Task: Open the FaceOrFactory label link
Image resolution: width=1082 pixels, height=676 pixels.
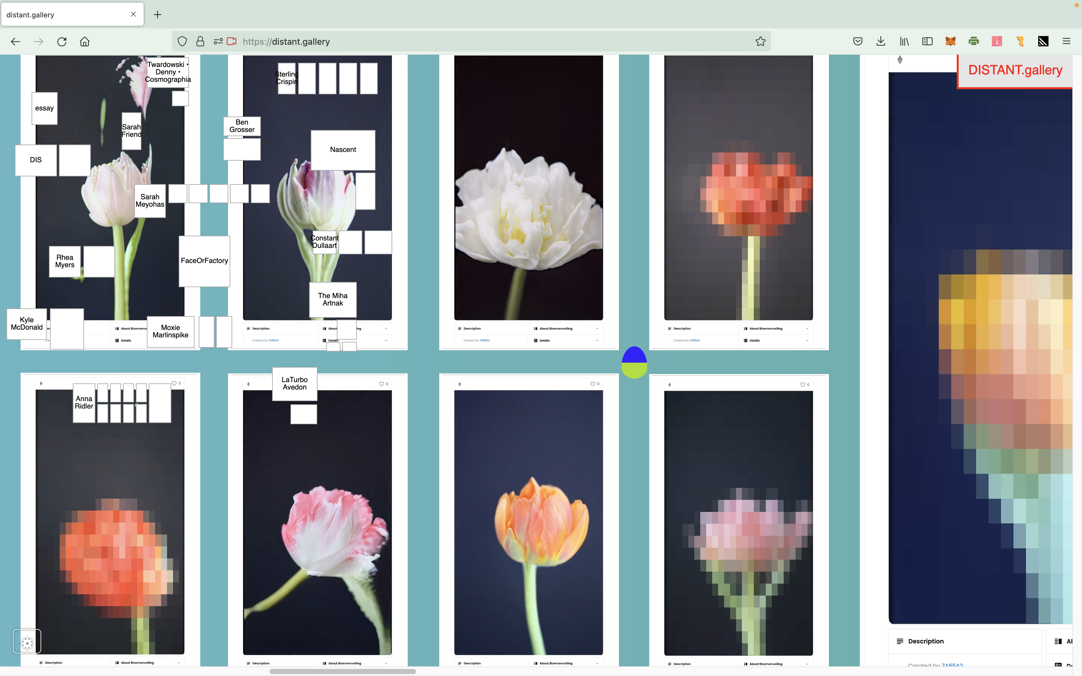Action: click(x=204, y=261)
